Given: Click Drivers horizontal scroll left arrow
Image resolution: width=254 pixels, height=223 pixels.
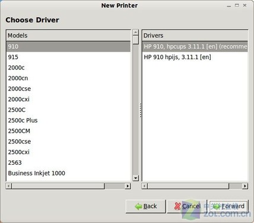Looking at the screenshot, I should tap(145, 186).
